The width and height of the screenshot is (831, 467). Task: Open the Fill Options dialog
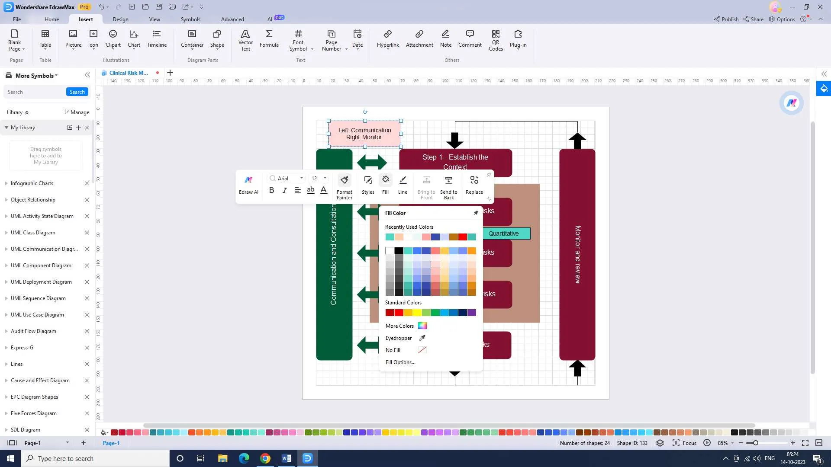coord(399,362)
